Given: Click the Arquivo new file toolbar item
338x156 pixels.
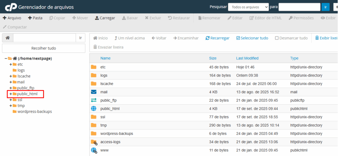Looking at the screenshot, I should coord(12,18).
